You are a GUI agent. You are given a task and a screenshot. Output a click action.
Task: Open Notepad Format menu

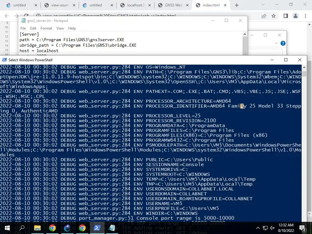(46, 28)
